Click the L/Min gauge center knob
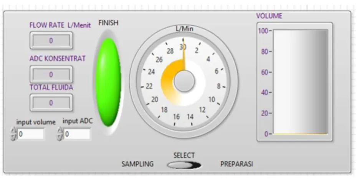This screenshot has width=357, height=180. pos(184,81)
